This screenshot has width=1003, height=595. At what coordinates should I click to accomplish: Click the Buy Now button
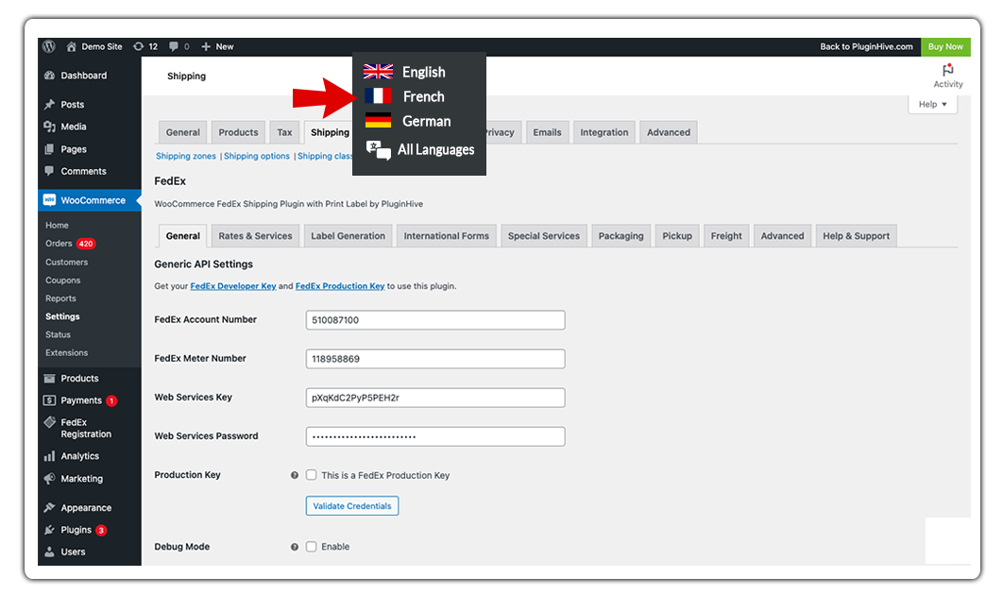[x=945, y=46]
